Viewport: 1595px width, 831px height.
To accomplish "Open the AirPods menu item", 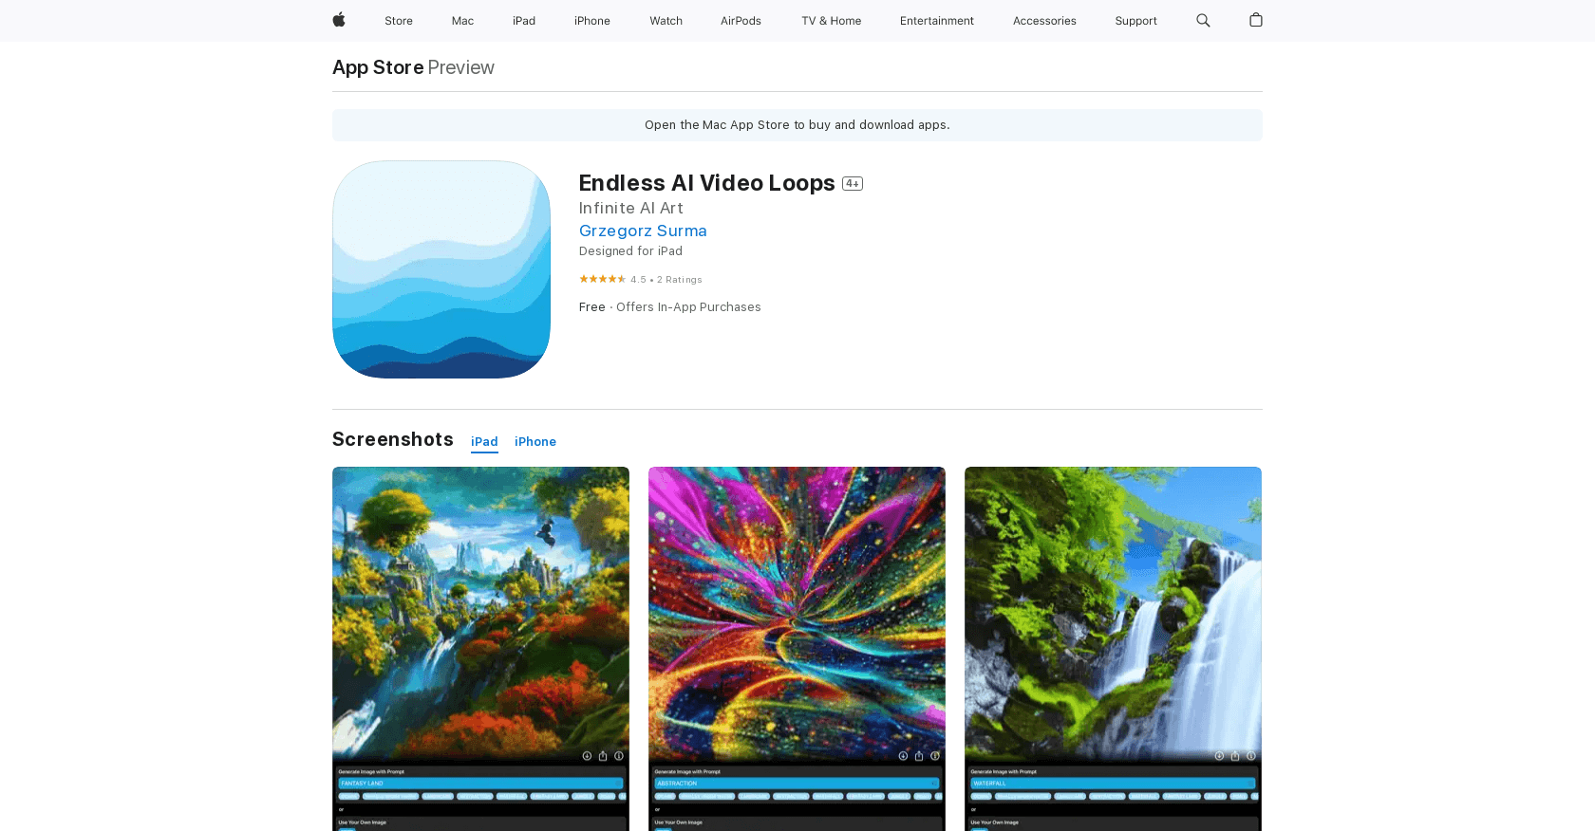I will coord(741,21).
